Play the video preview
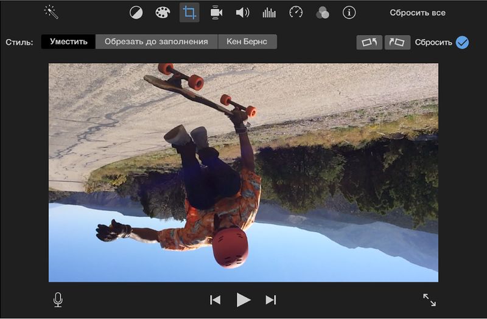The width and height of the screenshot is (487, 319). 243,300
